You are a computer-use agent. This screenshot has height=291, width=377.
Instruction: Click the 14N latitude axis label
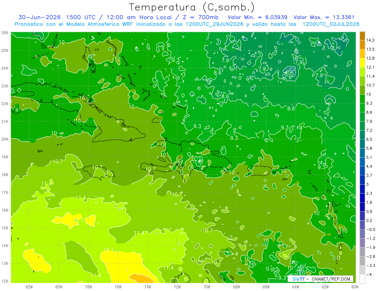point(5,245)
